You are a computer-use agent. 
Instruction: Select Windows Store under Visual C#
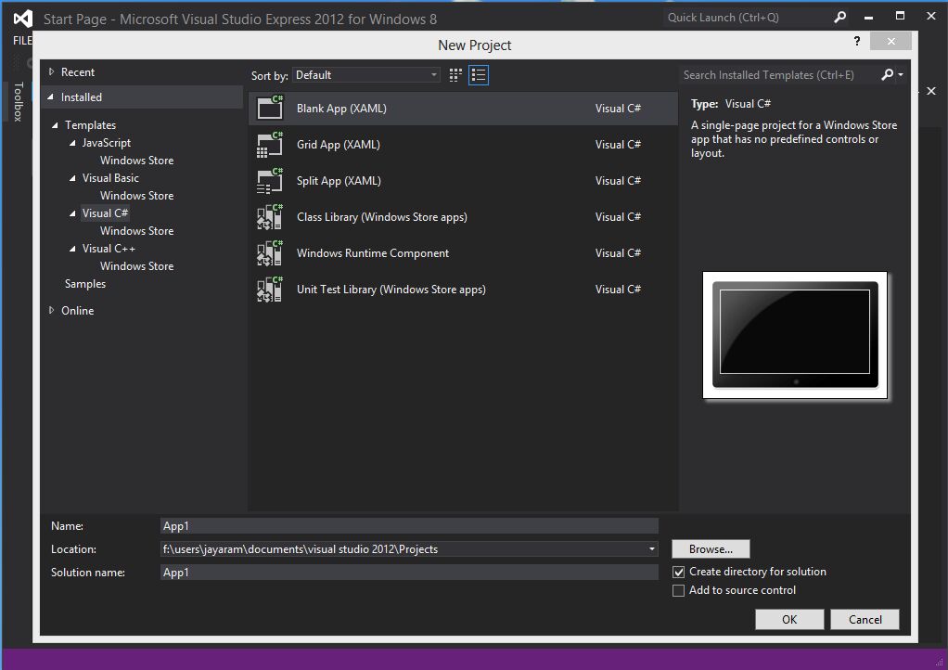136,231
